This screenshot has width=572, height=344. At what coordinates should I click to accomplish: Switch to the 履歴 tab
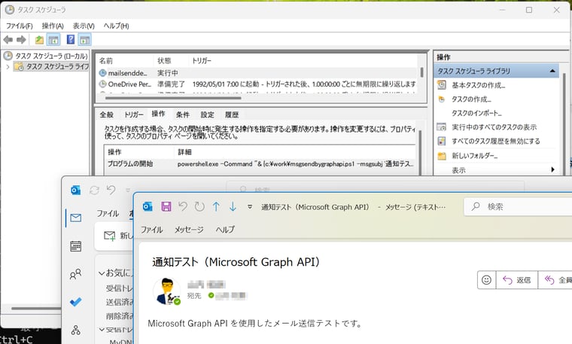click(232, 114)
